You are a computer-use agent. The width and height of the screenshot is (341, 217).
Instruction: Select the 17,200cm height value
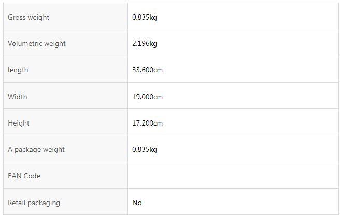click(147, 123)
